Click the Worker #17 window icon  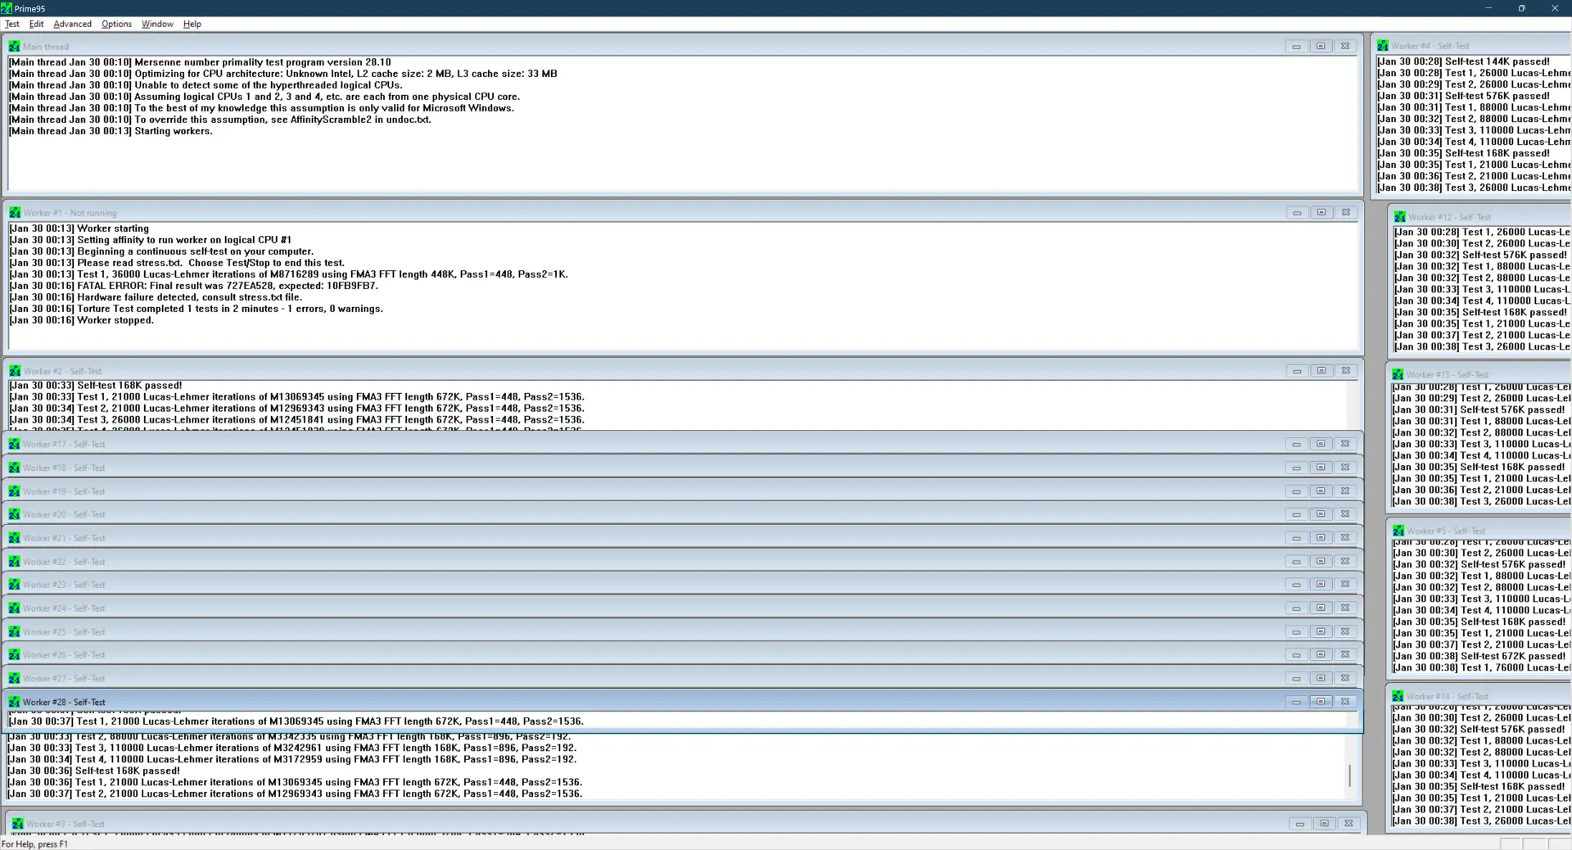[14, 444]
